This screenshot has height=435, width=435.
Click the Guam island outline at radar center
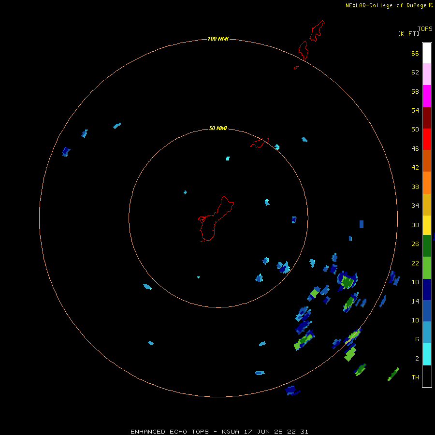(x=216, y=219)
